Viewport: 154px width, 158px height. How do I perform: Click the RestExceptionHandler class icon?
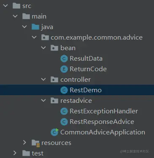click(64, 111)
